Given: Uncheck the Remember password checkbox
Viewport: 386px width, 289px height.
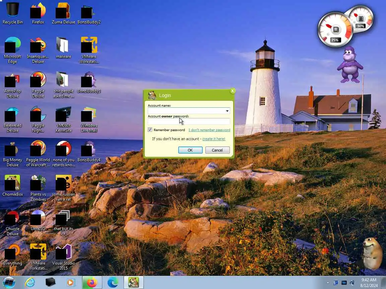Looking at the screenshot, I should [150, 130].
